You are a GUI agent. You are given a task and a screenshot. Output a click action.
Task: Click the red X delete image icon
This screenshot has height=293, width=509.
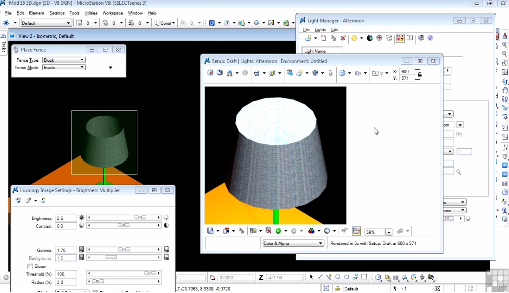point(268,231)
